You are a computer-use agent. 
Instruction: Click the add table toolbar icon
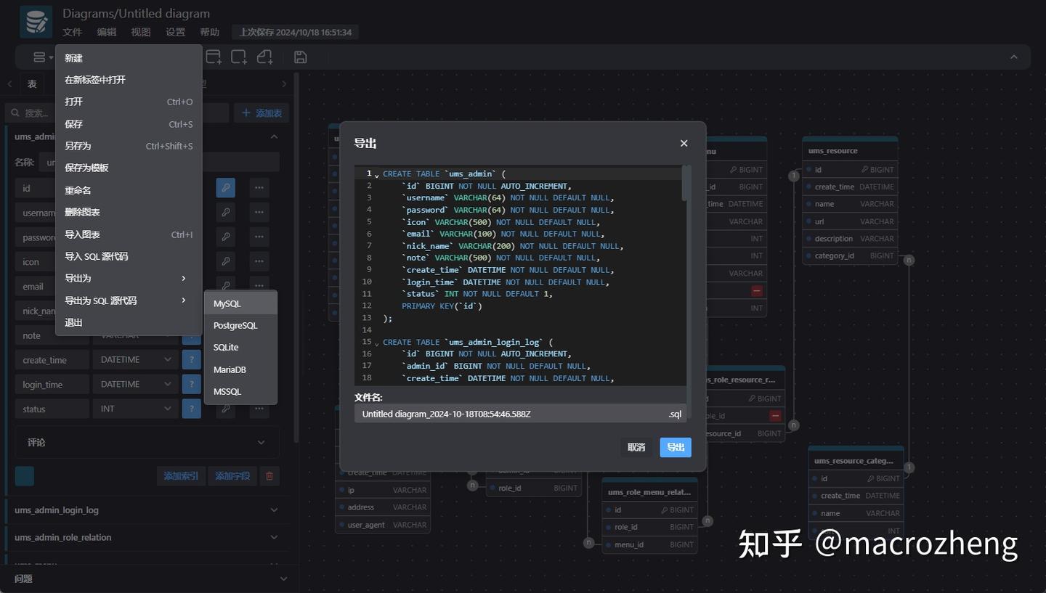214,57
